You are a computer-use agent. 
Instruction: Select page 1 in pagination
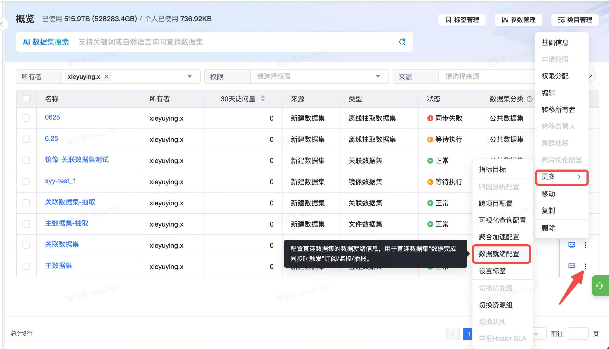468,334
